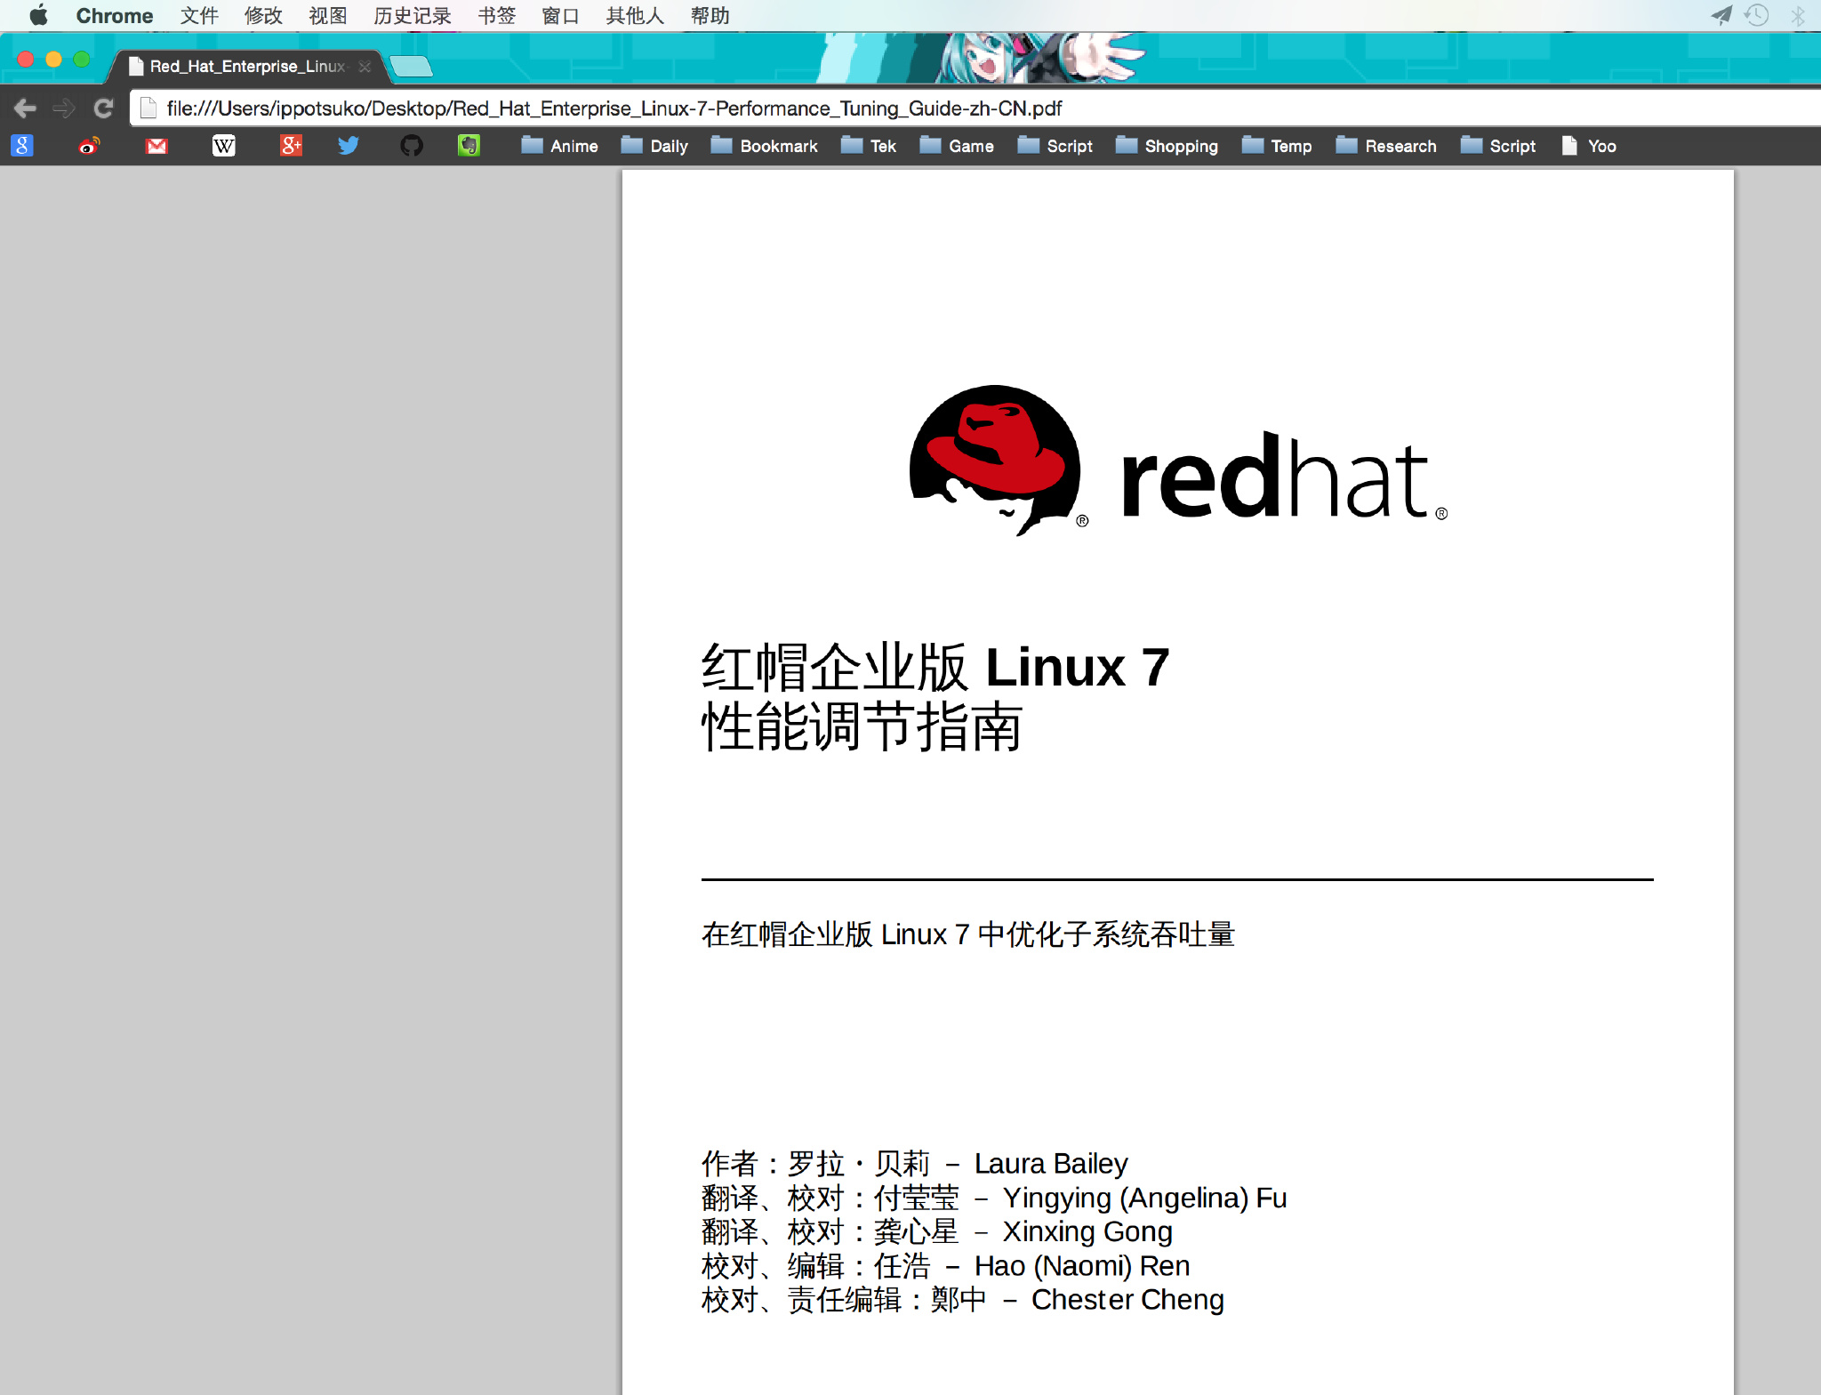Open the Weibo bookmark icon
The image size is (1821, 1395).
89,146
